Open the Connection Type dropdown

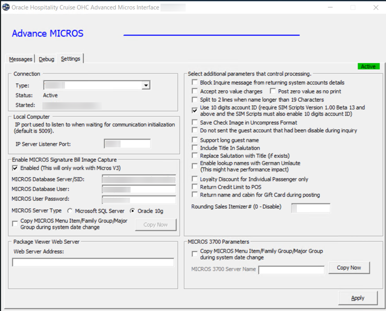146,85
